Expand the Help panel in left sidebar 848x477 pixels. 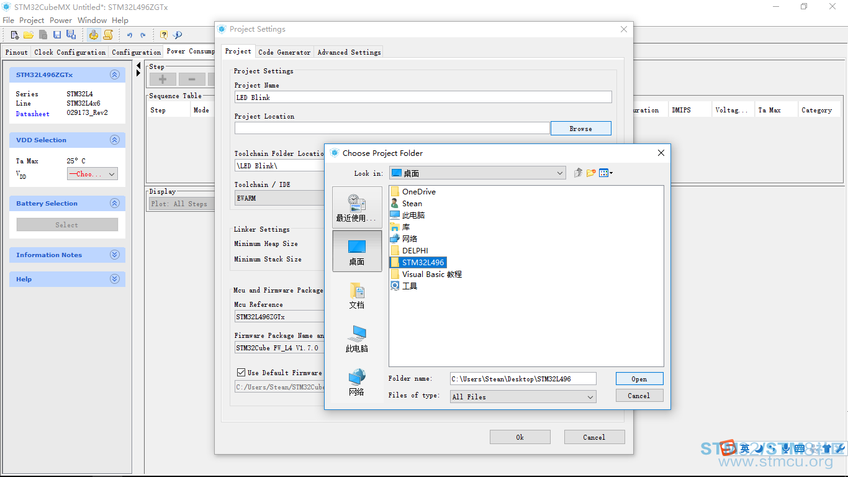coord(114,279)
